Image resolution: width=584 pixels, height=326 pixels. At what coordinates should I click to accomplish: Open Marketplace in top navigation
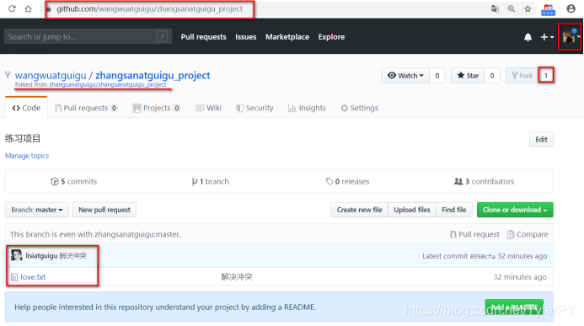coord(287,37)
